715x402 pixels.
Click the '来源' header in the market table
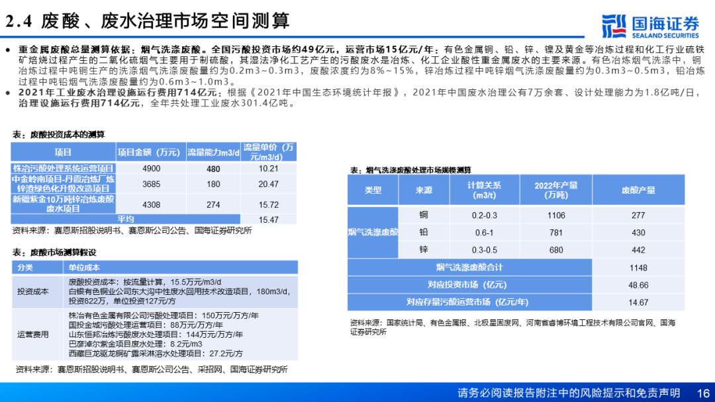424,190
